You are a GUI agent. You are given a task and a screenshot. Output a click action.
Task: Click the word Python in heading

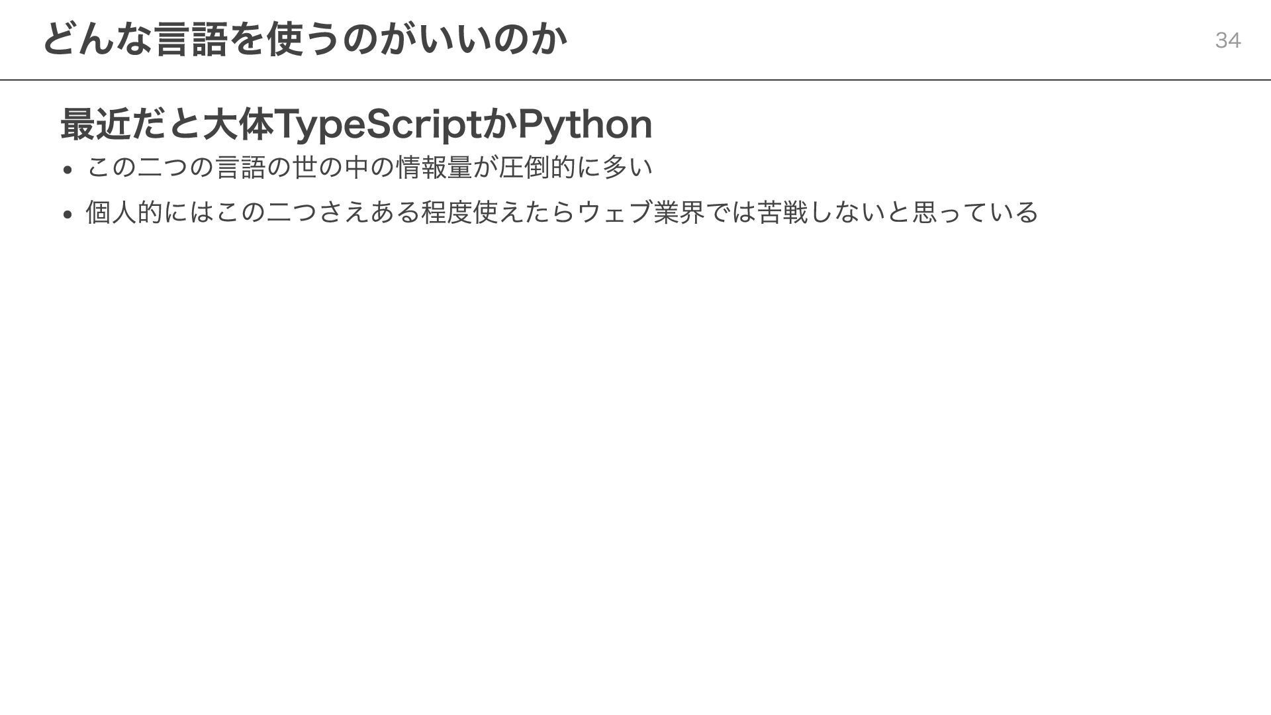pos(585,124)
